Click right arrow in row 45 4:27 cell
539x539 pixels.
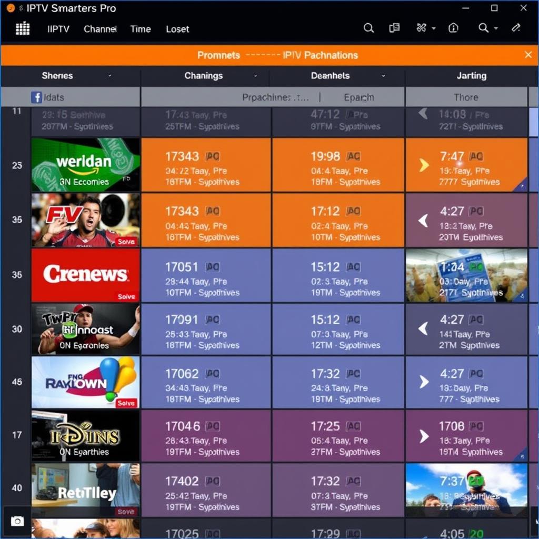point(424,382)
